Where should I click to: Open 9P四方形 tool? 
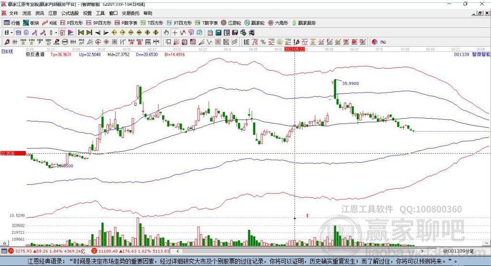point(99,23)
